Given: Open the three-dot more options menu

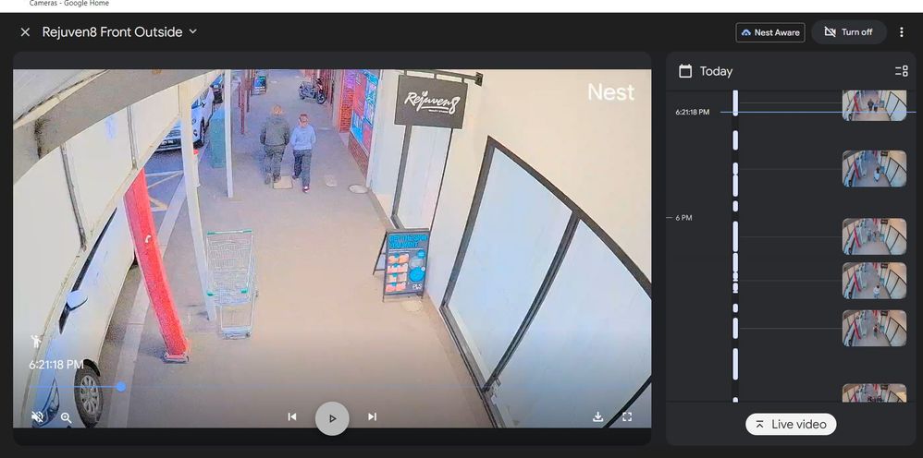Looking at the screenshot, I should pos(902,32).
